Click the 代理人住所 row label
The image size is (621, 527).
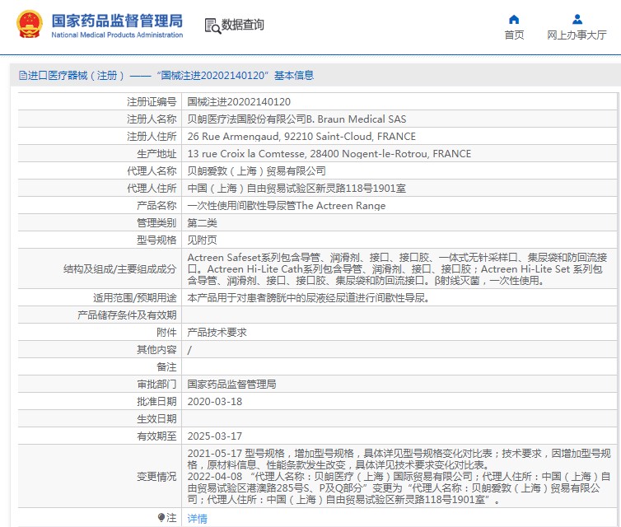click(152, 189)
